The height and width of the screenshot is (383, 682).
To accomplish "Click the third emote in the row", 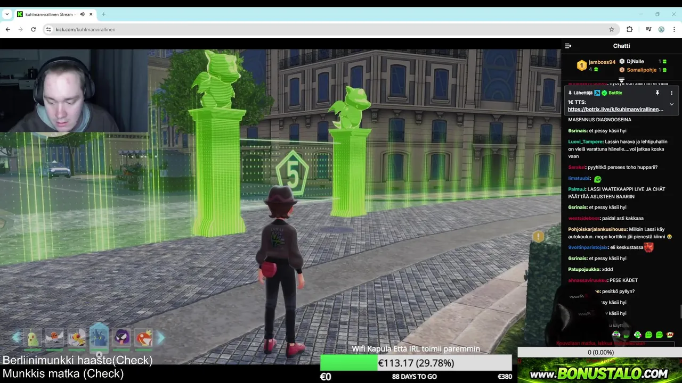I will pyautogui.click(x=637, y=335).
